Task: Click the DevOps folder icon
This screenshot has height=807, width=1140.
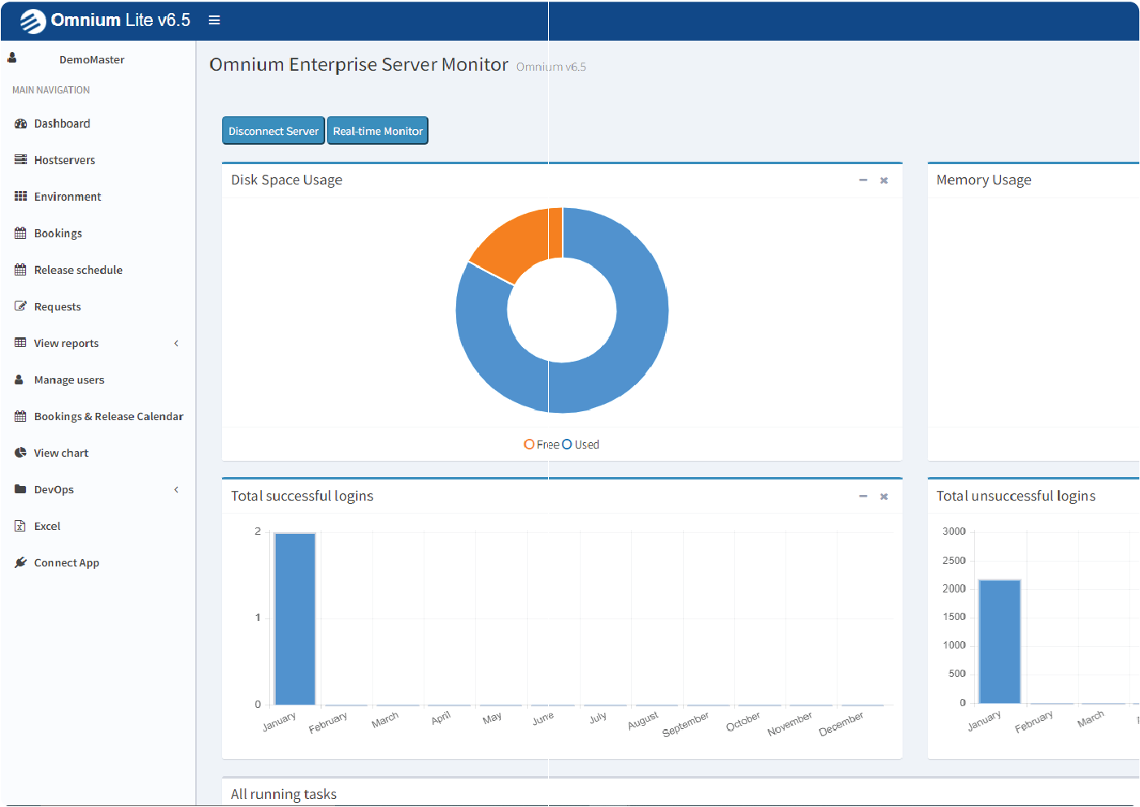Action: (x=21, y=489)
